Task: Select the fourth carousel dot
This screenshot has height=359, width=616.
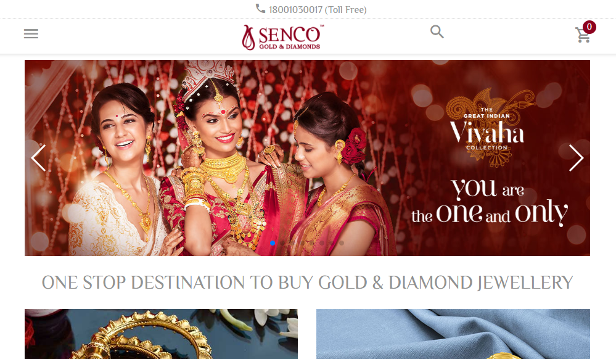Action: click(x=302, y=243)
